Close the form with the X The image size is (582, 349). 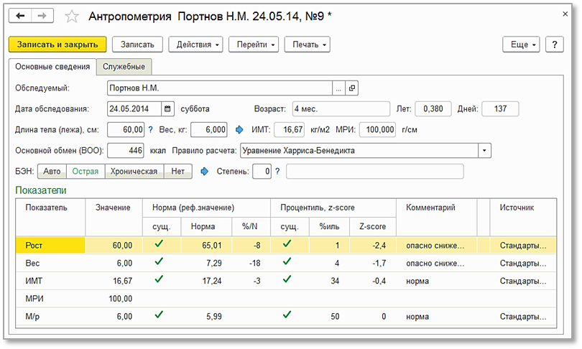565,14
